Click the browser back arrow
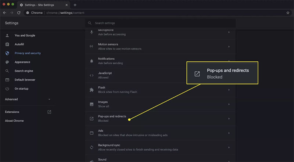Image resolution: width=294 pixels, height=162 pixels. pyautogui.click(x=4, y=12)
